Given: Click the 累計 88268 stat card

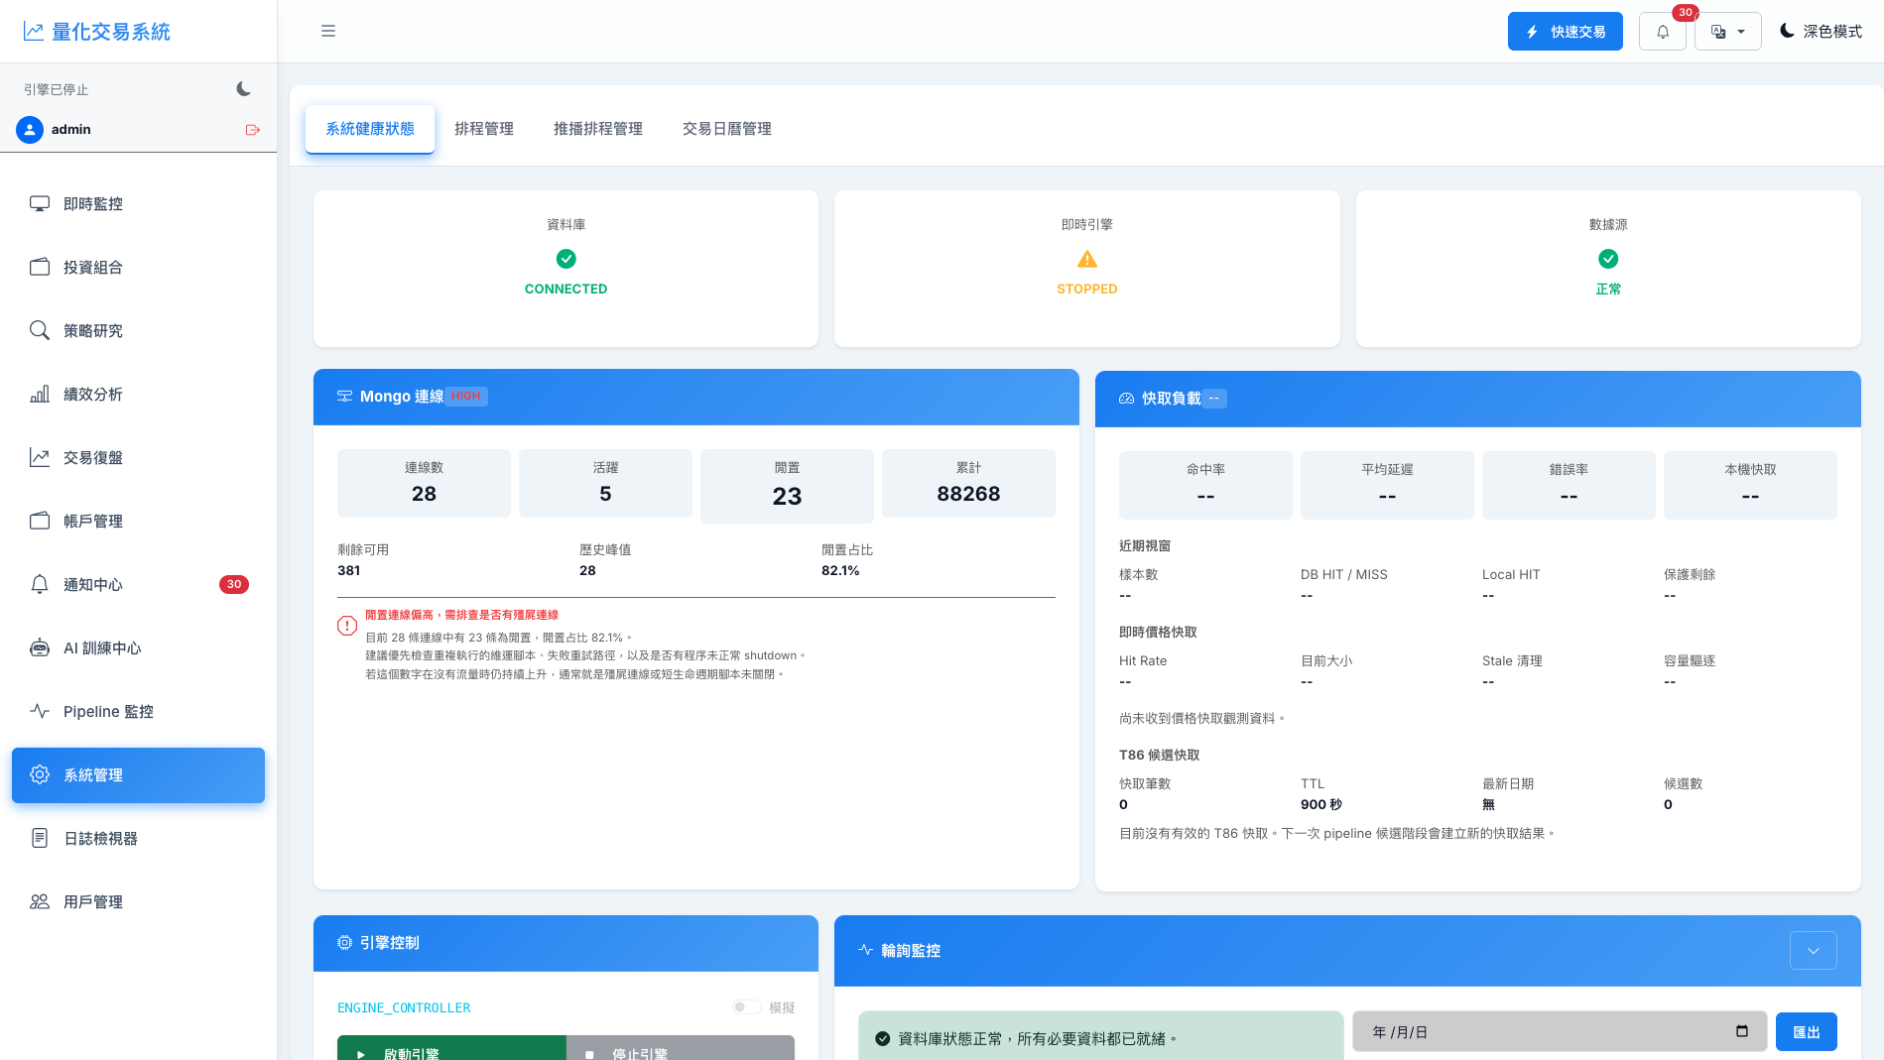Looking at the screenshot, I should tap(968, 483).
